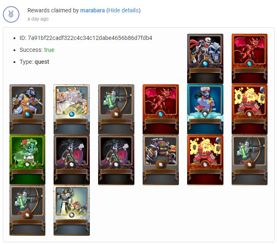Click the gray orb on elf girl card
This screenshot has height=244, width=277.
tap(27, 165)
